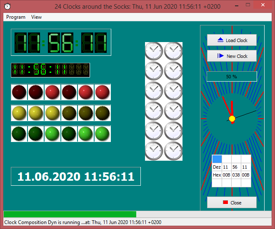Click the first yellow ball in row
Screen dimensions: 275x229
(x=19, y=113)
